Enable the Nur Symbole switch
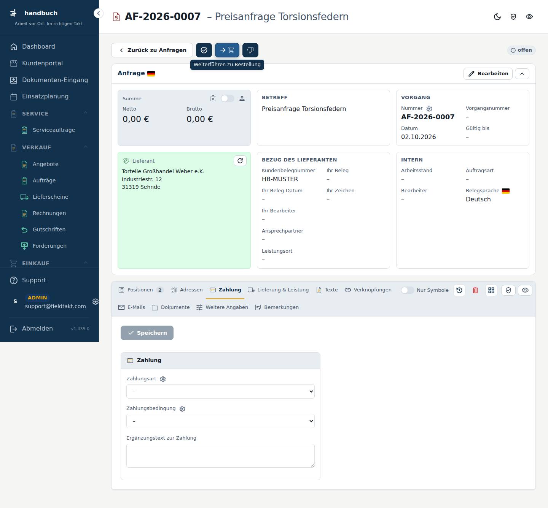Image resolution: width=548 pixels, height=508 pixels. (407, 290)
